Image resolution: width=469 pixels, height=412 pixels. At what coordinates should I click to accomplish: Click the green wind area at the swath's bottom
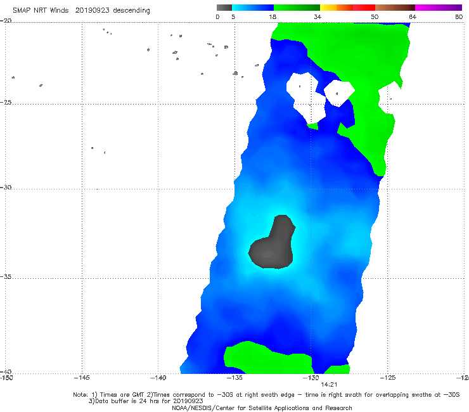click(x=266, y=359)
